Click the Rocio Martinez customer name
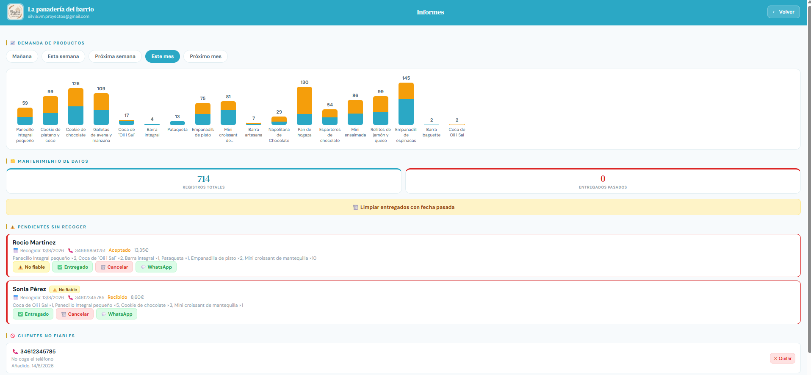The height and width of the screenshot is (375, 811). click(34, 242)
